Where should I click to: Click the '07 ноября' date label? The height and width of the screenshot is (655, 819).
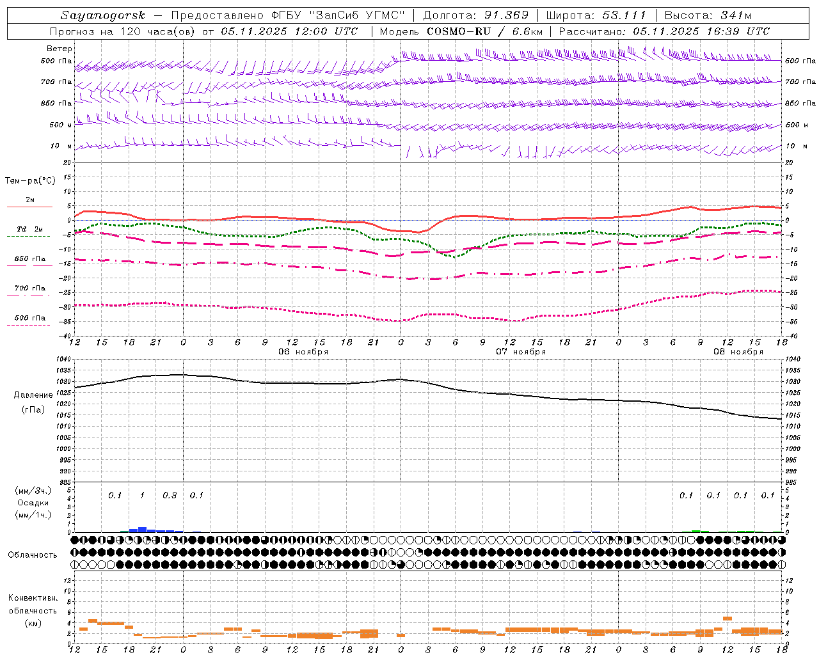click(521, 352)
